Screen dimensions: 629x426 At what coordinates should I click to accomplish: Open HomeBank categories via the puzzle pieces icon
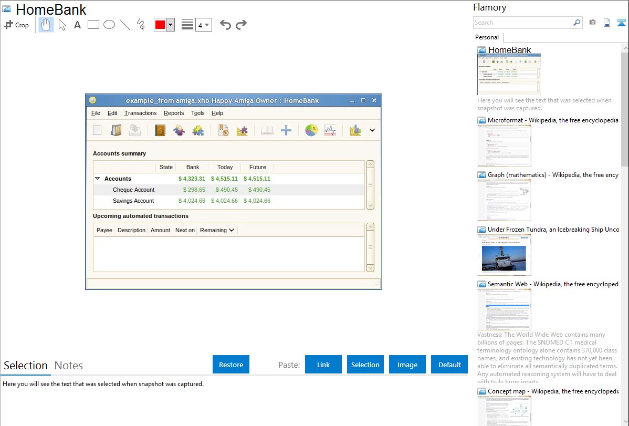(x=198, y=130)
